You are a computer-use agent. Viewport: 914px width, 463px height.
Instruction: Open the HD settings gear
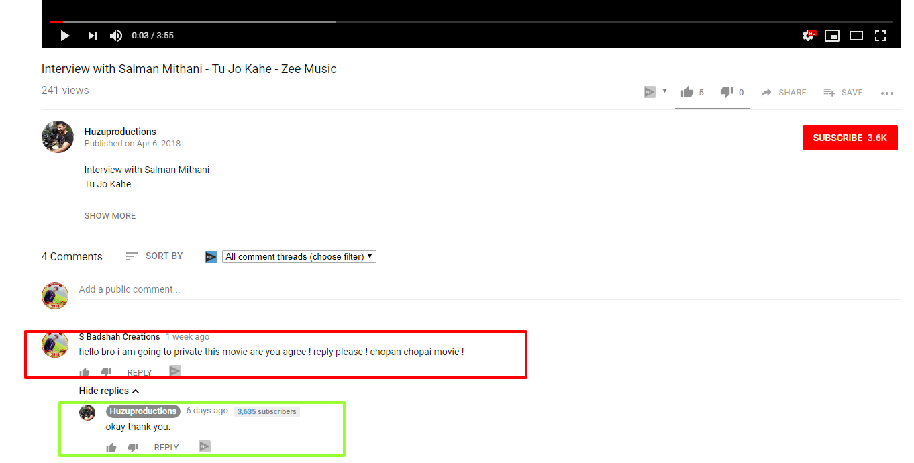click(809, 36)
